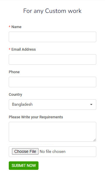Open the Country dropdown arrow
The width and height of the screenshot is (105, 176).
point(91,105)
